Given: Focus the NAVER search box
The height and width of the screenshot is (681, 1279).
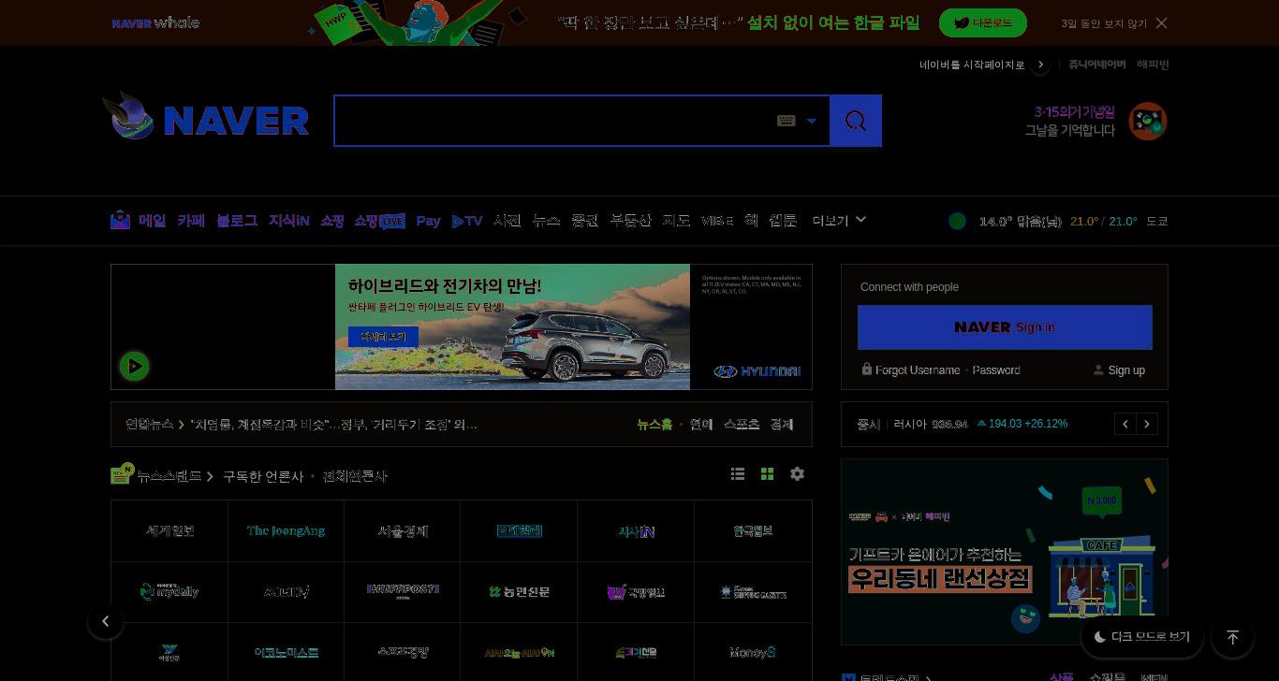Looking at the screenshot, I should pyautogui.click(x=554, y=121).
